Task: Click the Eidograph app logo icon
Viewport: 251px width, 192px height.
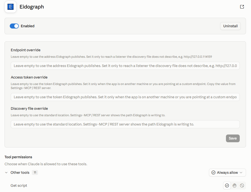Action: 11,7
